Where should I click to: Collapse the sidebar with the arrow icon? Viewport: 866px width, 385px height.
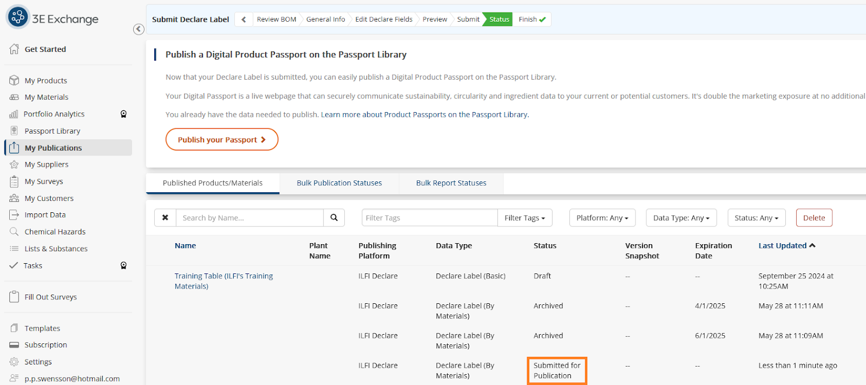[139, 29]
